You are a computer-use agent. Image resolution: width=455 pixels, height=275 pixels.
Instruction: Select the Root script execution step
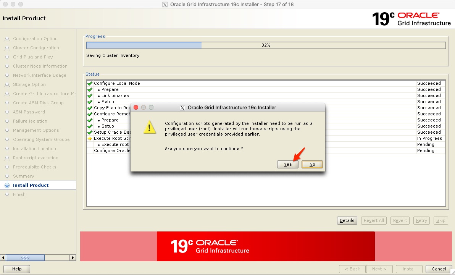point(35,158)
